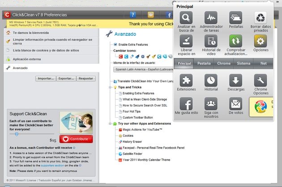Click the Reajustar button

(x=86, y=79)
